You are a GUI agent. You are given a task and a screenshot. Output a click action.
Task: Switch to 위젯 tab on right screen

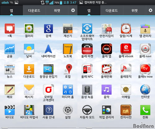[x=135, y=10]
